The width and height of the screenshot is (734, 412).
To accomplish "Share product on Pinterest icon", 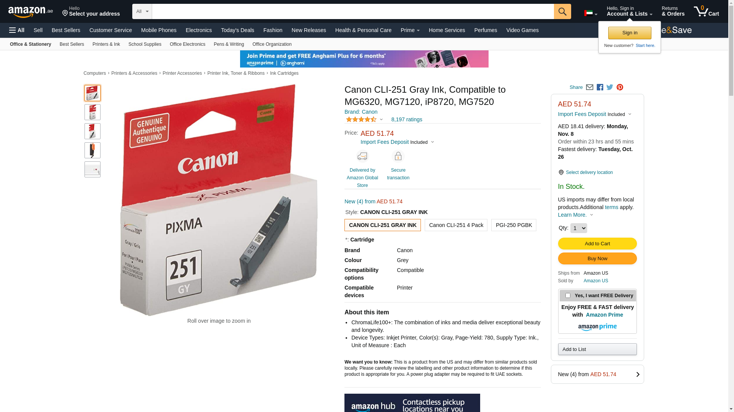I will coord(620,87).
